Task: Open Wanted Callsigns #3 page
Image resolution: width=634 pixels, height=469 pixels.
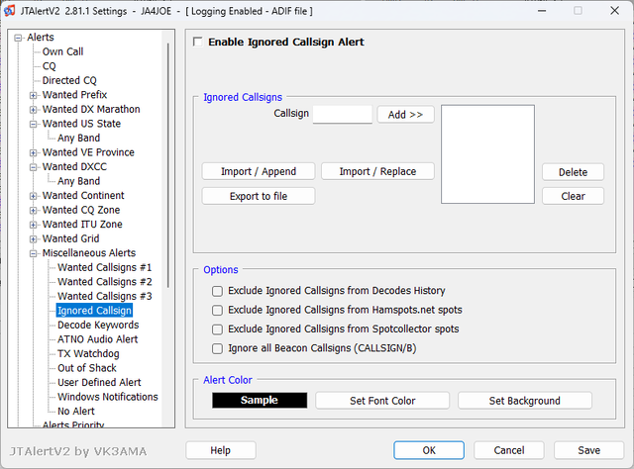Action: click(x=105, y=296)
